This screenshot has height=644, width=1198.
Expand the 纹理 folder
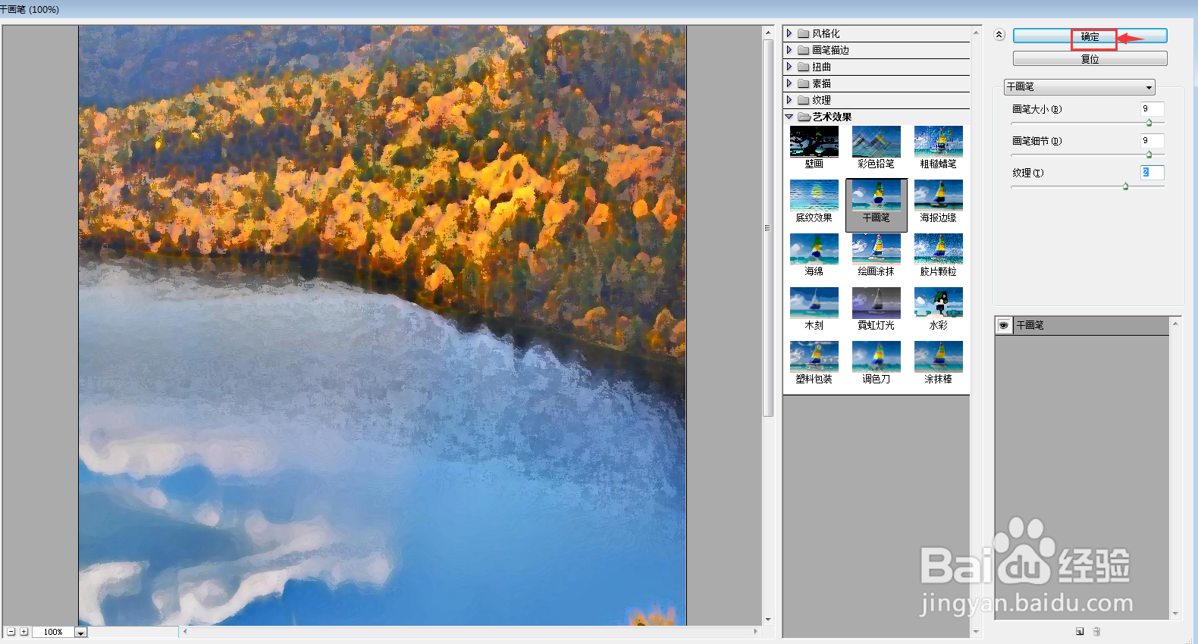coord(789,100)
